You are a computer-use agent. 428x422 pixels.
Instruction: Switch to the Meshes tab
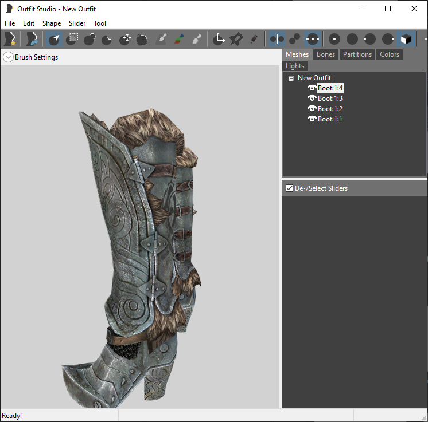tap(297, 54)
